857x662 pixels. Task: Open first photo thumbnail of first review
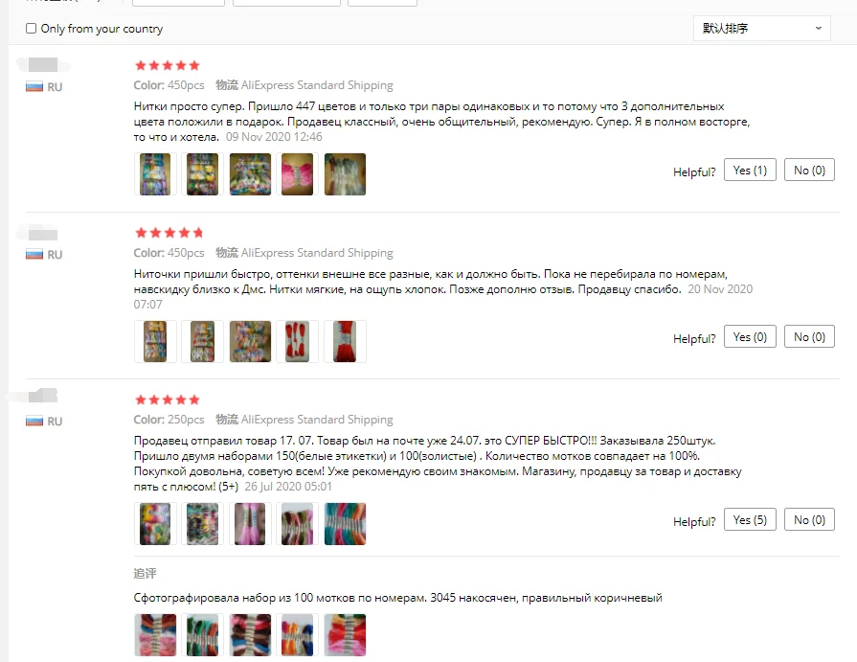(155, 174)
